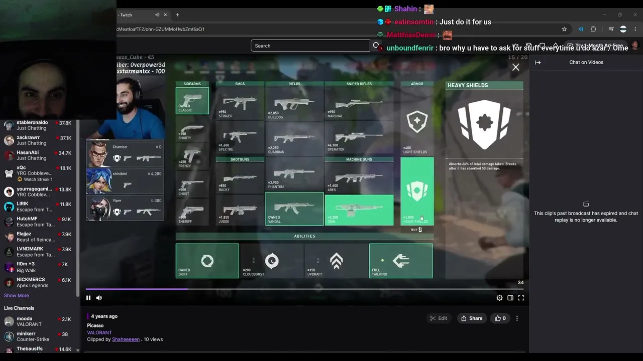Select the Shorty sidearm icon
The image size is (643, 361).
click(192, 130)
